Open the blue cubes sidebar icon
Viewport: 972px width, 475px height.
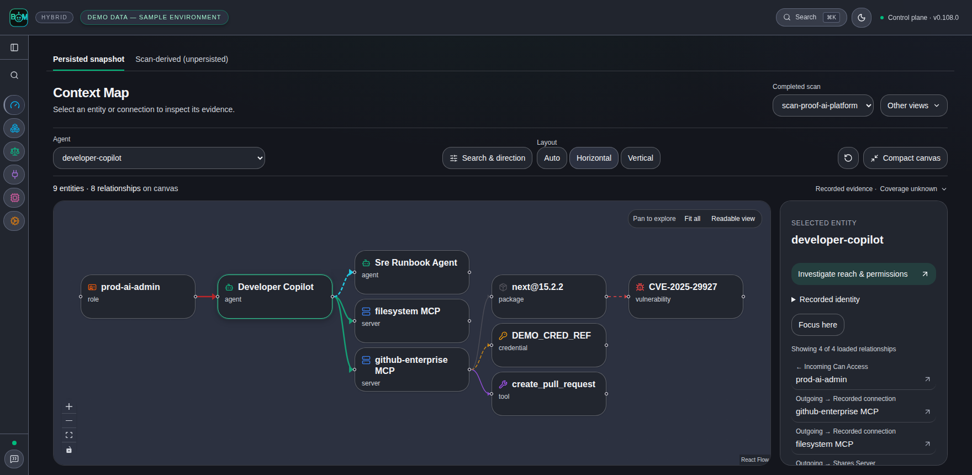pyautogui.click(x=14, y=128)
